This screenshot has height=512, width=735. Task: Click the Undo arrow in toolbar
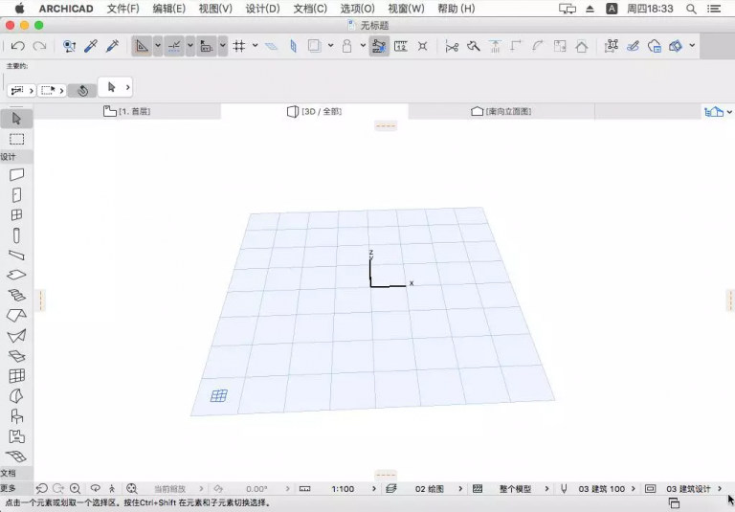pos(18,46)
